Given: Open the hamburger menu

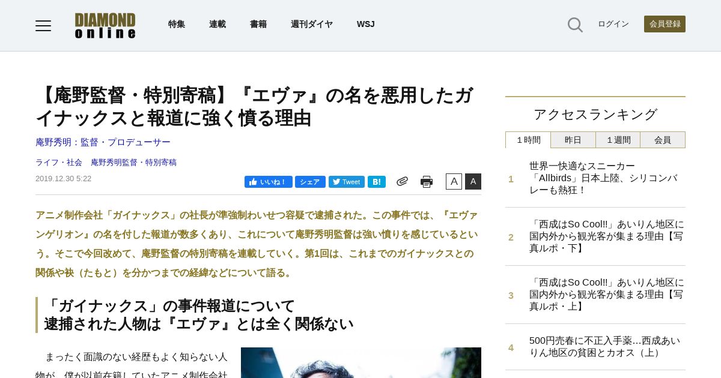Looking at the screenshot, I should click(x=43, y=25).
